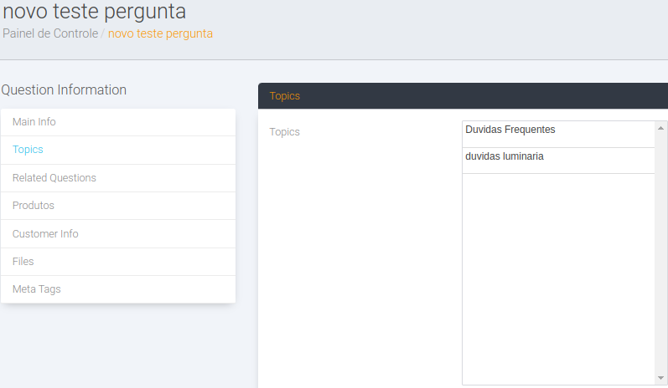
Task: Switch to the Produtos tab
Action: click(118, 206)
